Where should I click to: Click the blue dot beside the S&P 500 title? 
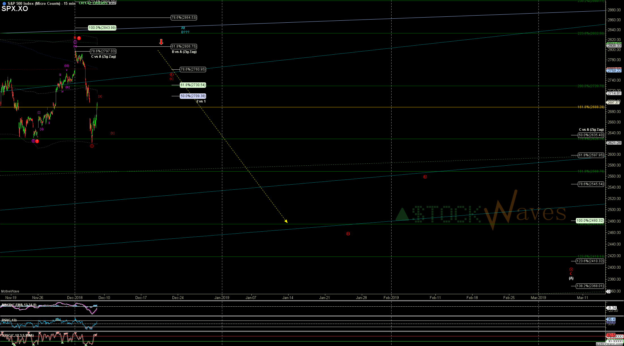[4, 4]
